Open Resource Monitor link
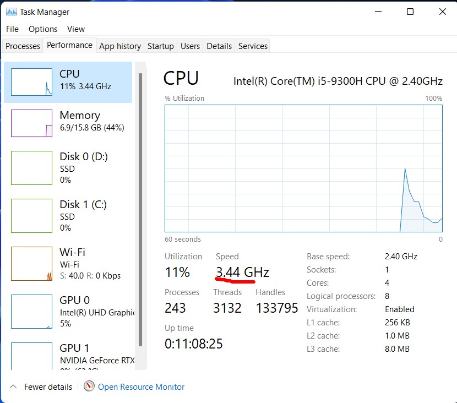457x403 pixels. [141, 386]
